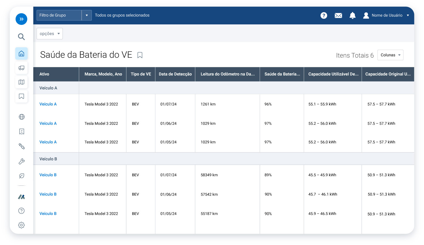The height and width of the screenshot is (245, 424).
Task: Open the vehicles truck icon in sidebar
Action: 21,68
